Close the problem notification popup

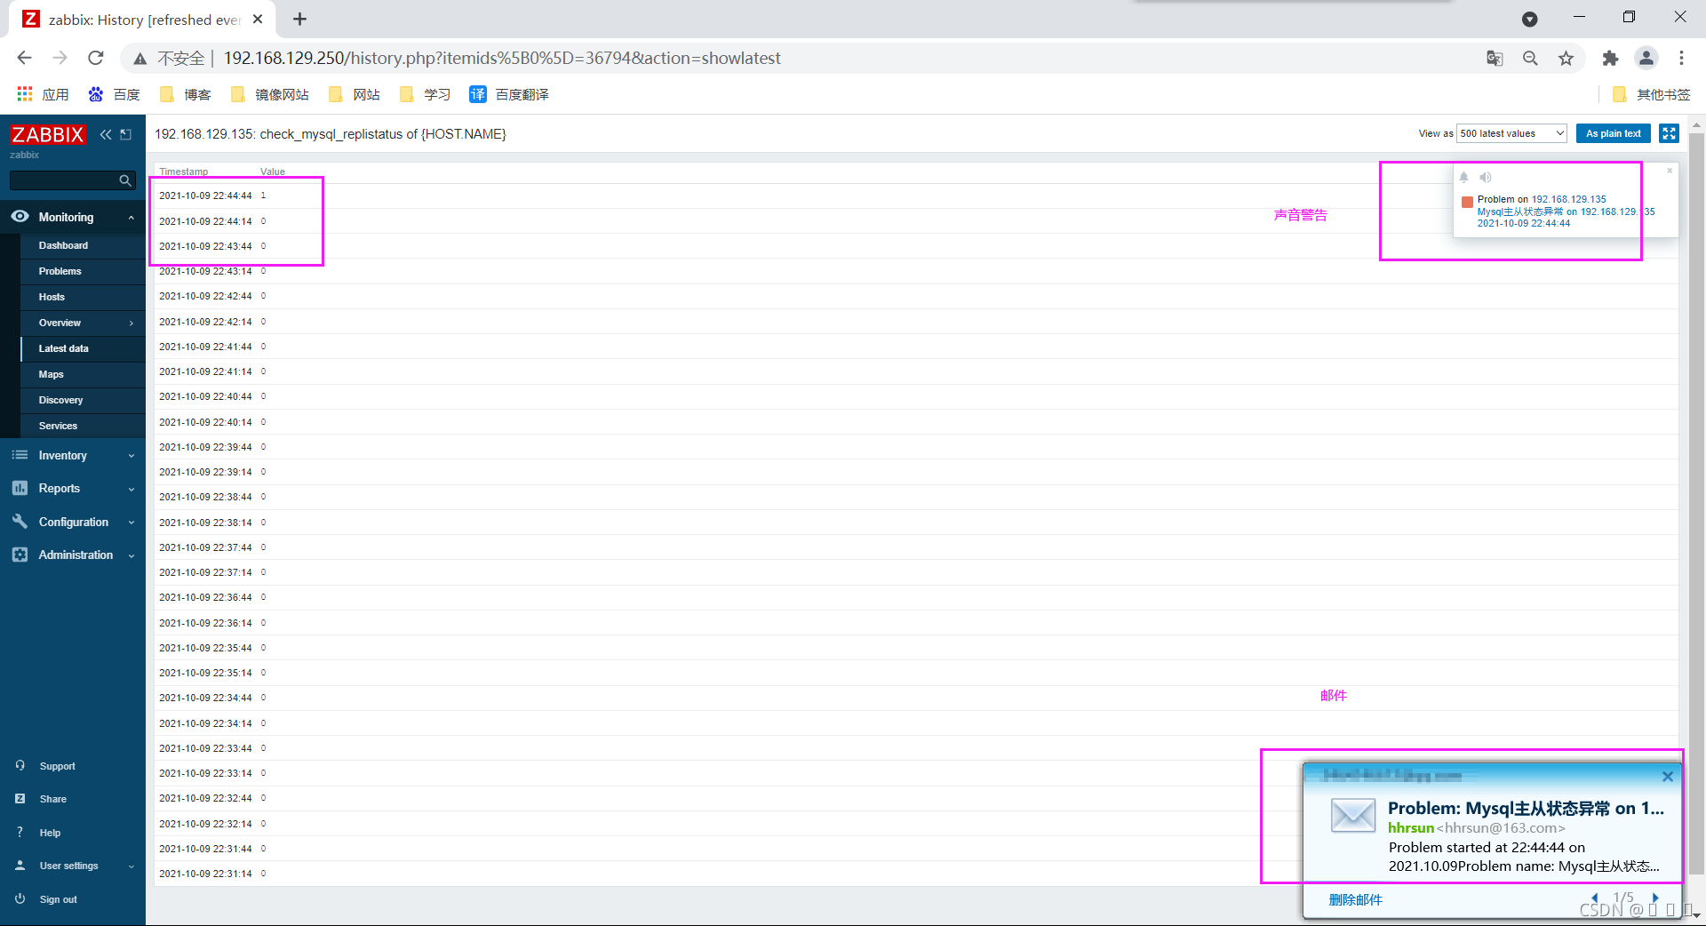[x=1670, y=171]
